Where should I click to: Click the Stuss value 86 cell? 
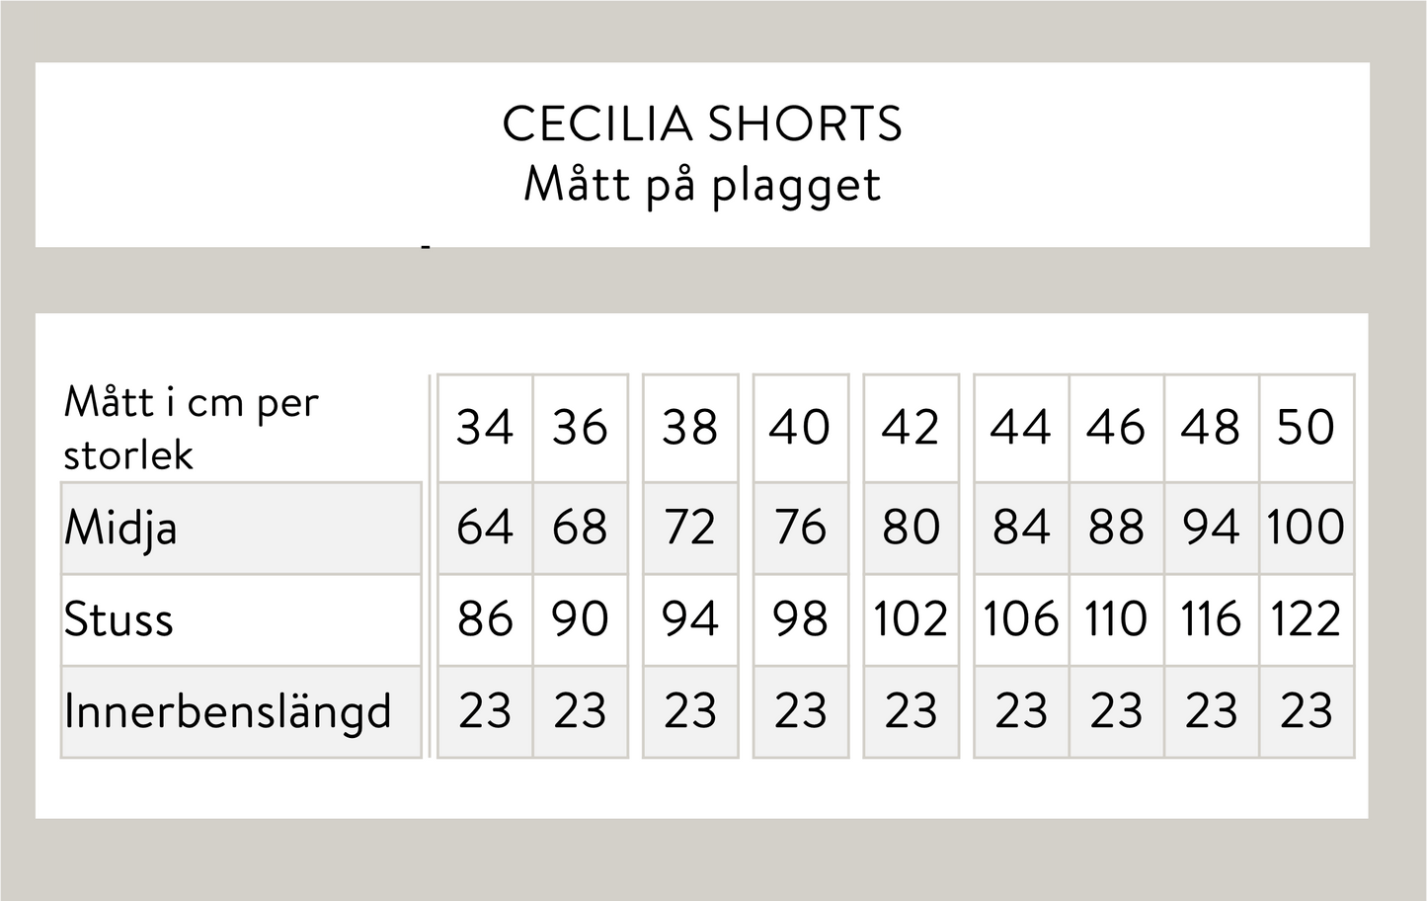tap(485, 619)
